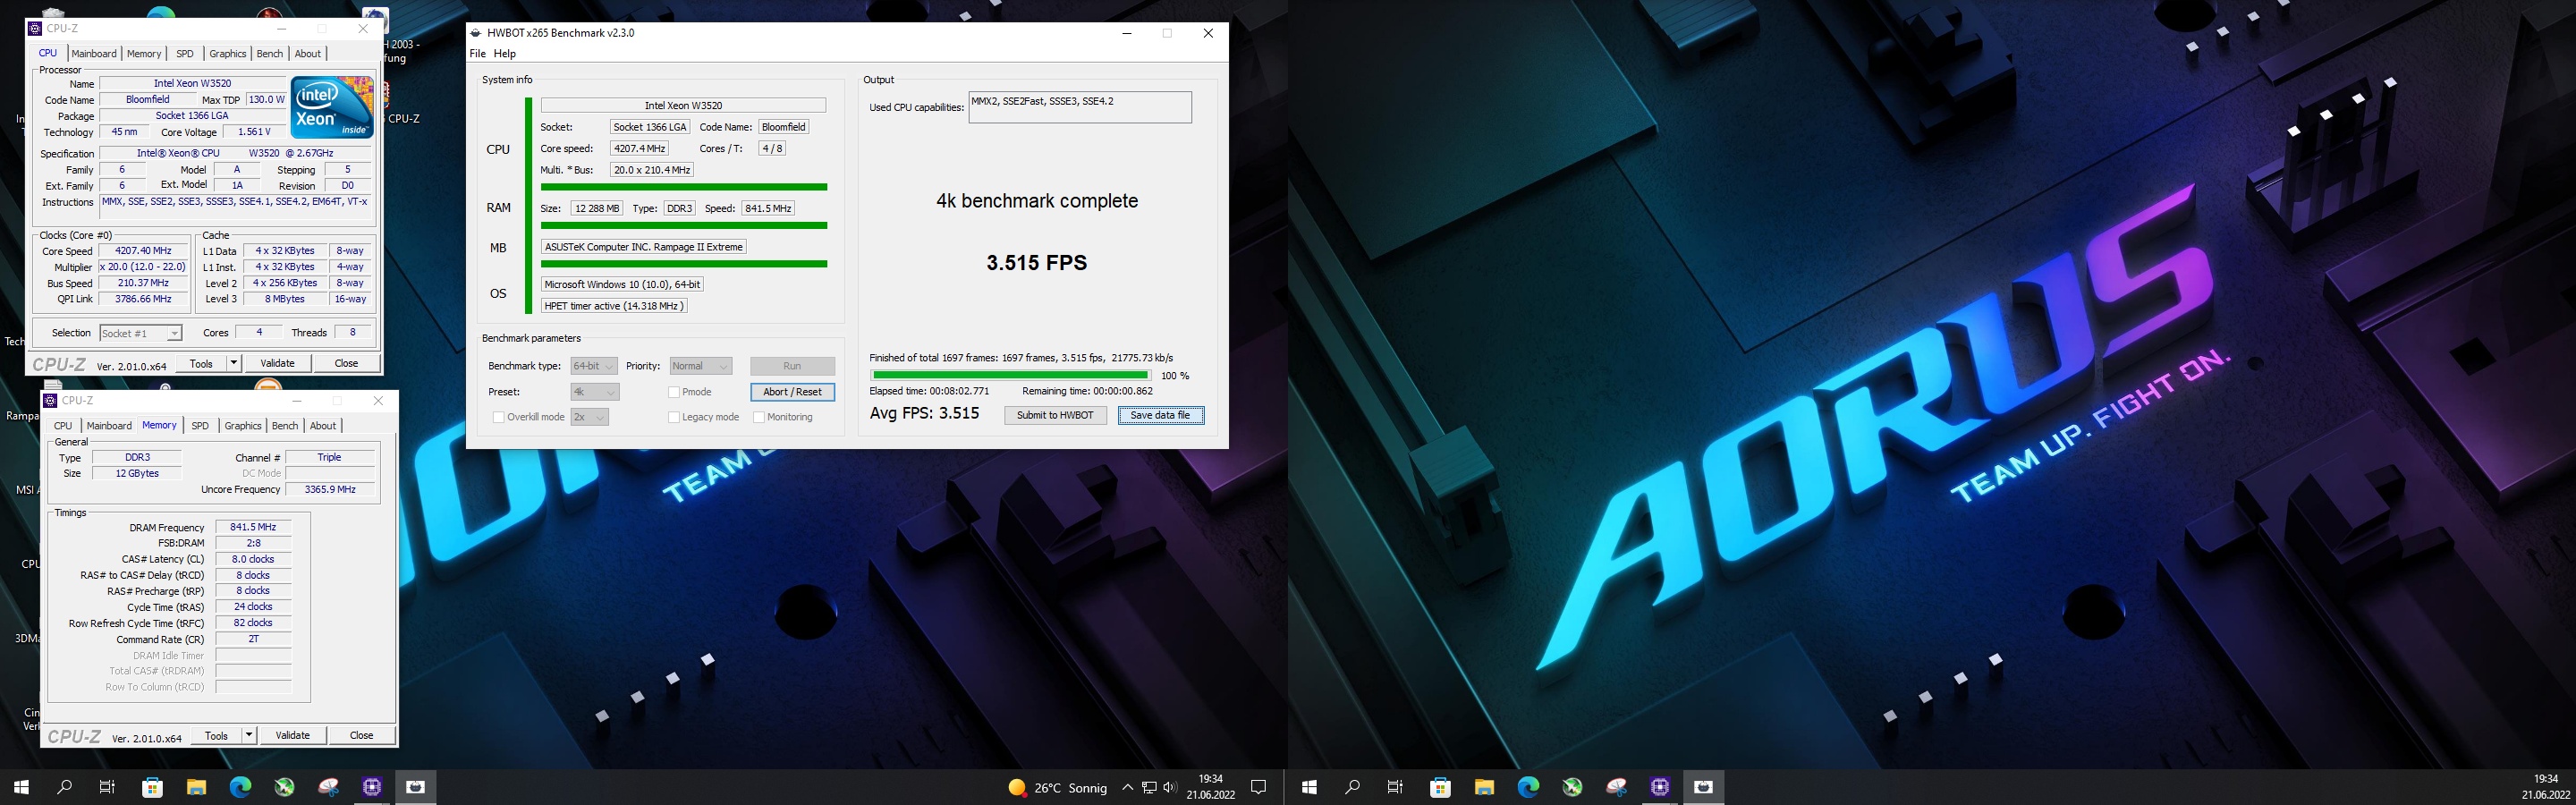
Task: Click Validate in lower CPU-Z Memory window
Action: 292,735
